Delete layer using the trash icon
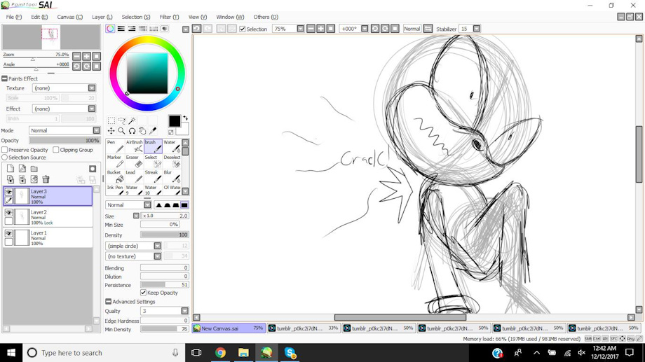 [46, 180]
